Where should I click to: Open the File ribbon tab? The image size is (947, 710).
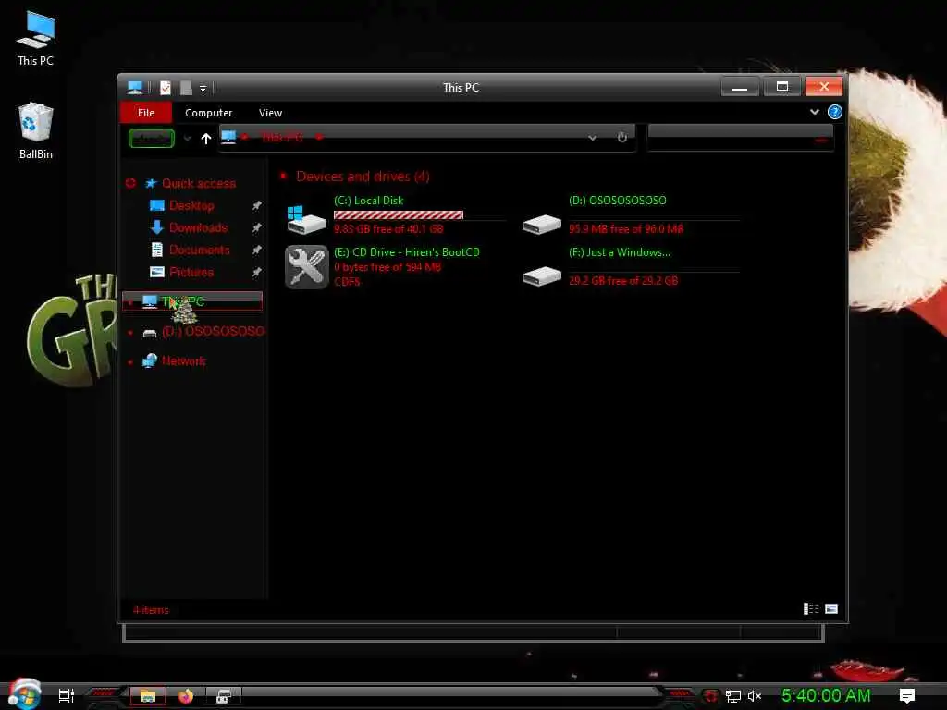(145, 113)
